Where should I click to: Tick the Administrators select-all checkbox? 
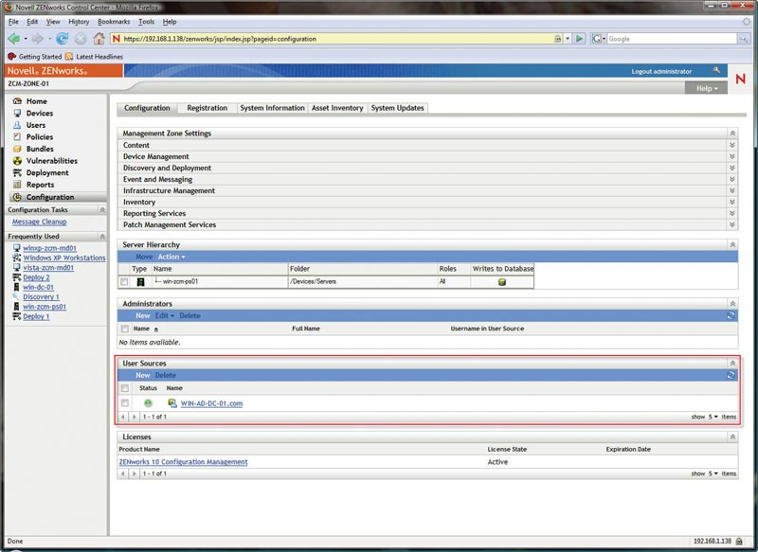125,329
